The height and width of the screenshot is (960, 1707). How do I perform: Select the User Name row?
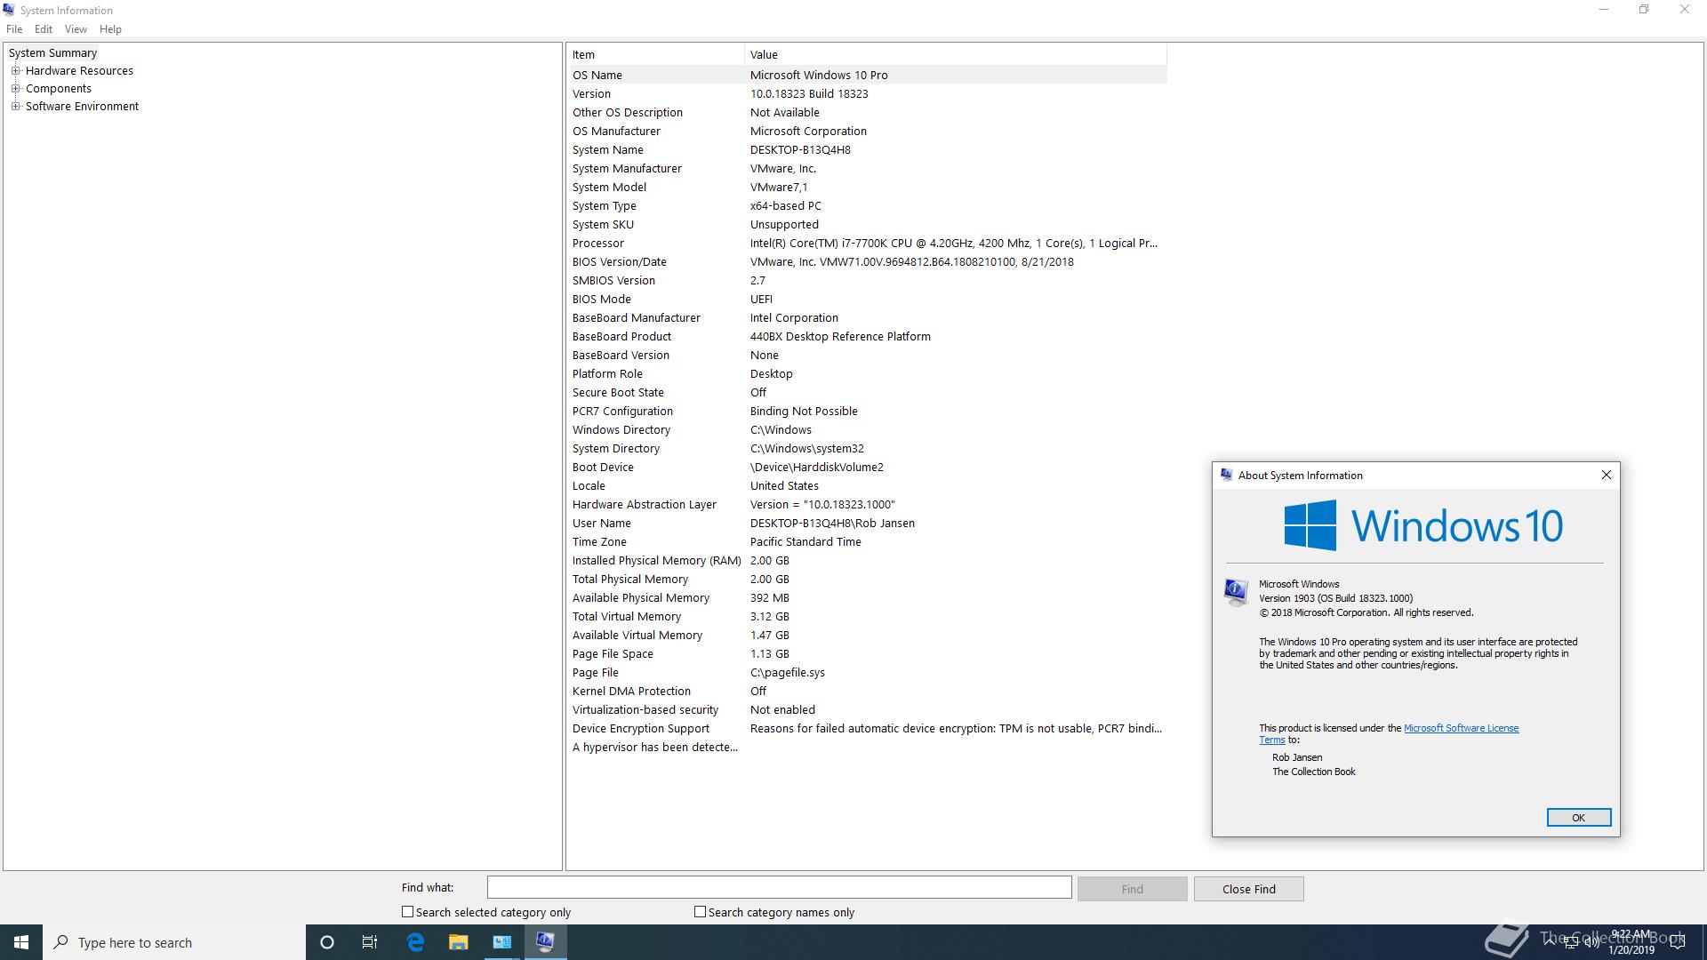(x=868, y=523)
